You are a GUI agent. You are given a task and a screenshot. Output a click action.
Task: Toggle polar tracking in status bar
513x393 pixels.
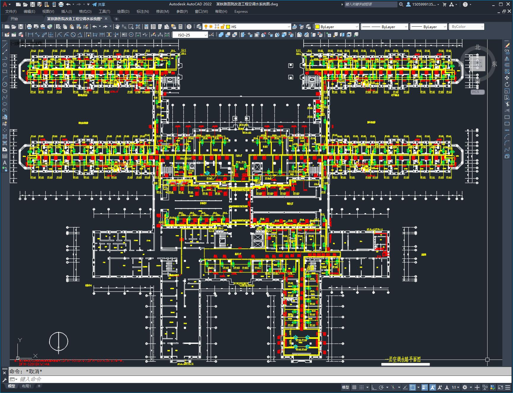pyautogui.click(x=381, y=387)
